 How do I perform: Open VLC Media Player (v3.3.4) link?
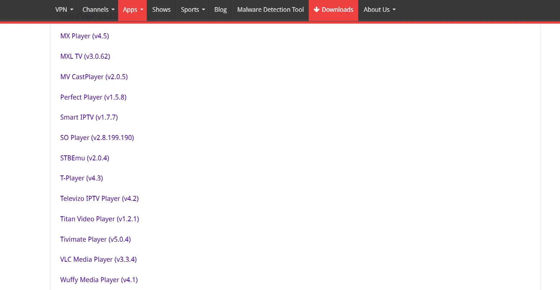pyautogui.click(x=98, y=260)
